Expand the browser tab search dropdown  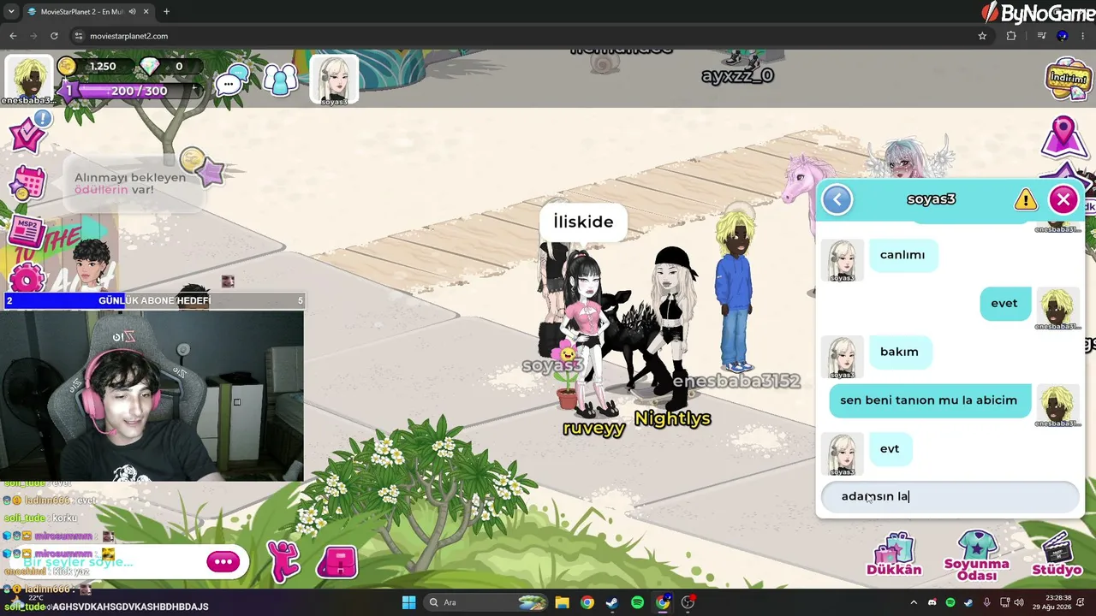click(11, 12)
